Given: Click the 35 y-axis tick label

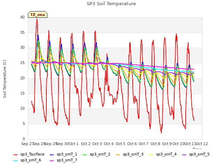Looking at the screenshot, I should pos(22,32).
